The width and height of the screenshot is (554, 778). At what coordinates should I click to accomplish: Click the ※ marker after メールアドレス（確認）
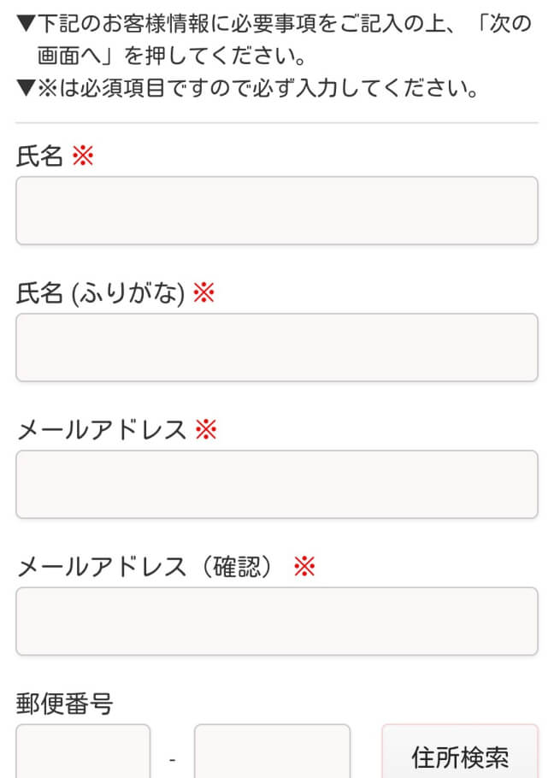click(305, 566)
